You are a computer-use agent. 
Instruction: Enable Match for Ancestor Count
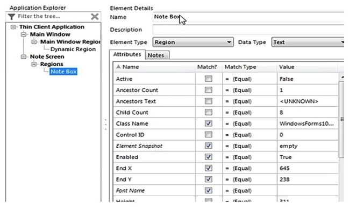tap(209, 90)
